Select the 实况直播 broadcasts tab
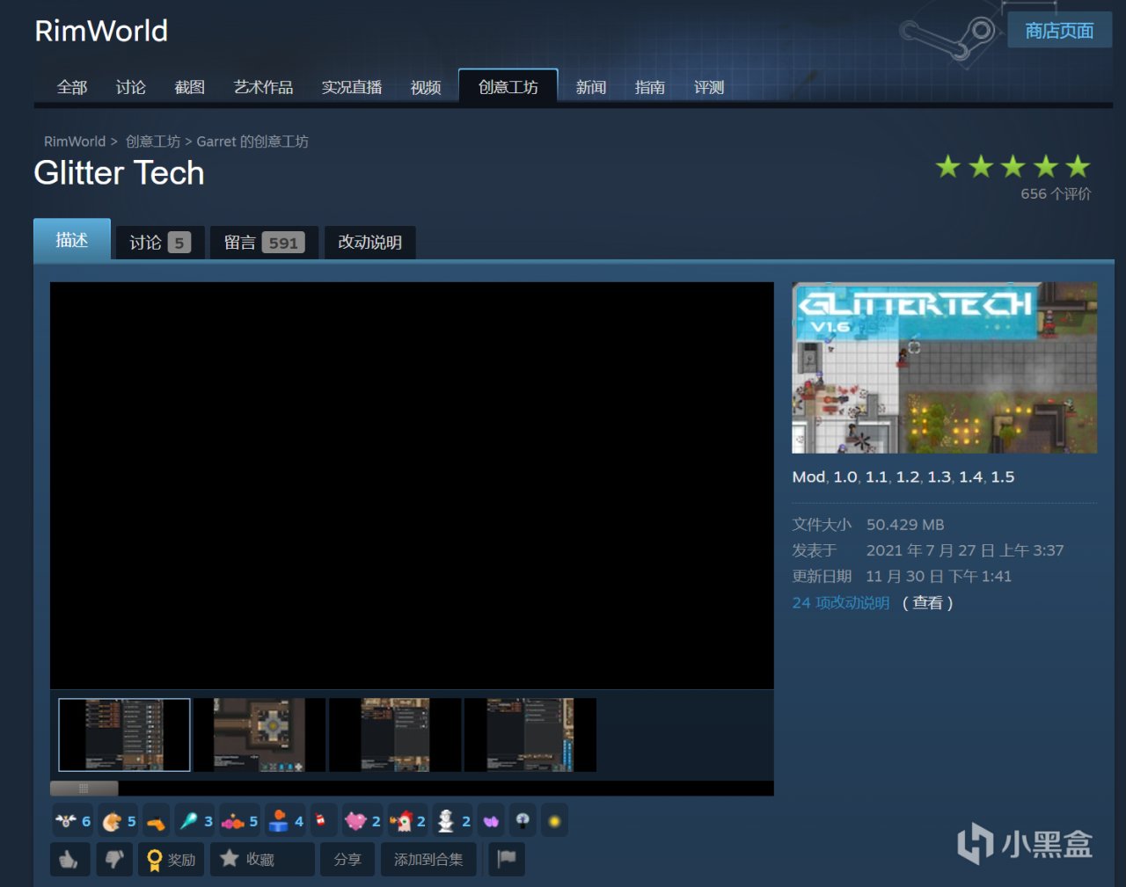Screen dimensions: 1126x887 coord(351,87)
